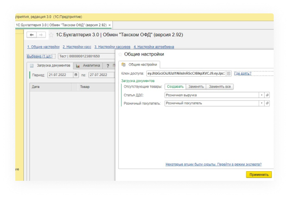Screen dimensions: 289x198
Task: Select the Заменять option
Action: (196, 87)
